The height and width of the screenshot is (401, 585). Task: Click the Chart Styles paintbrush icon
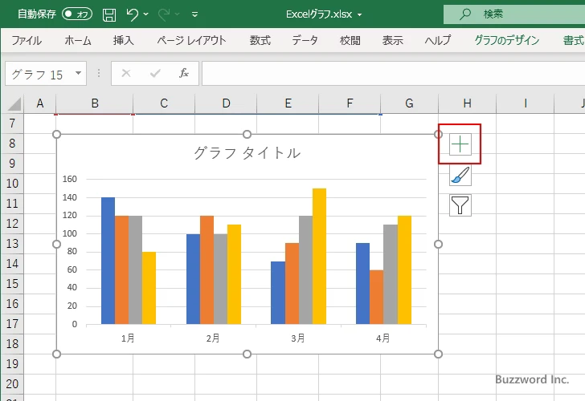coord(460,175)
